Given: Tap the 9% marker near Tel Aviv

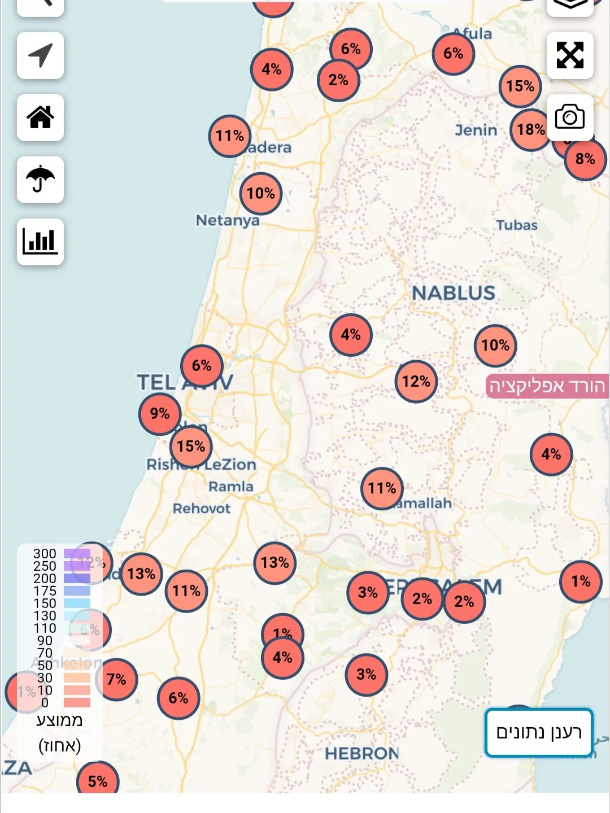Looking at the screenshot, I should click(x=160, y=414).
